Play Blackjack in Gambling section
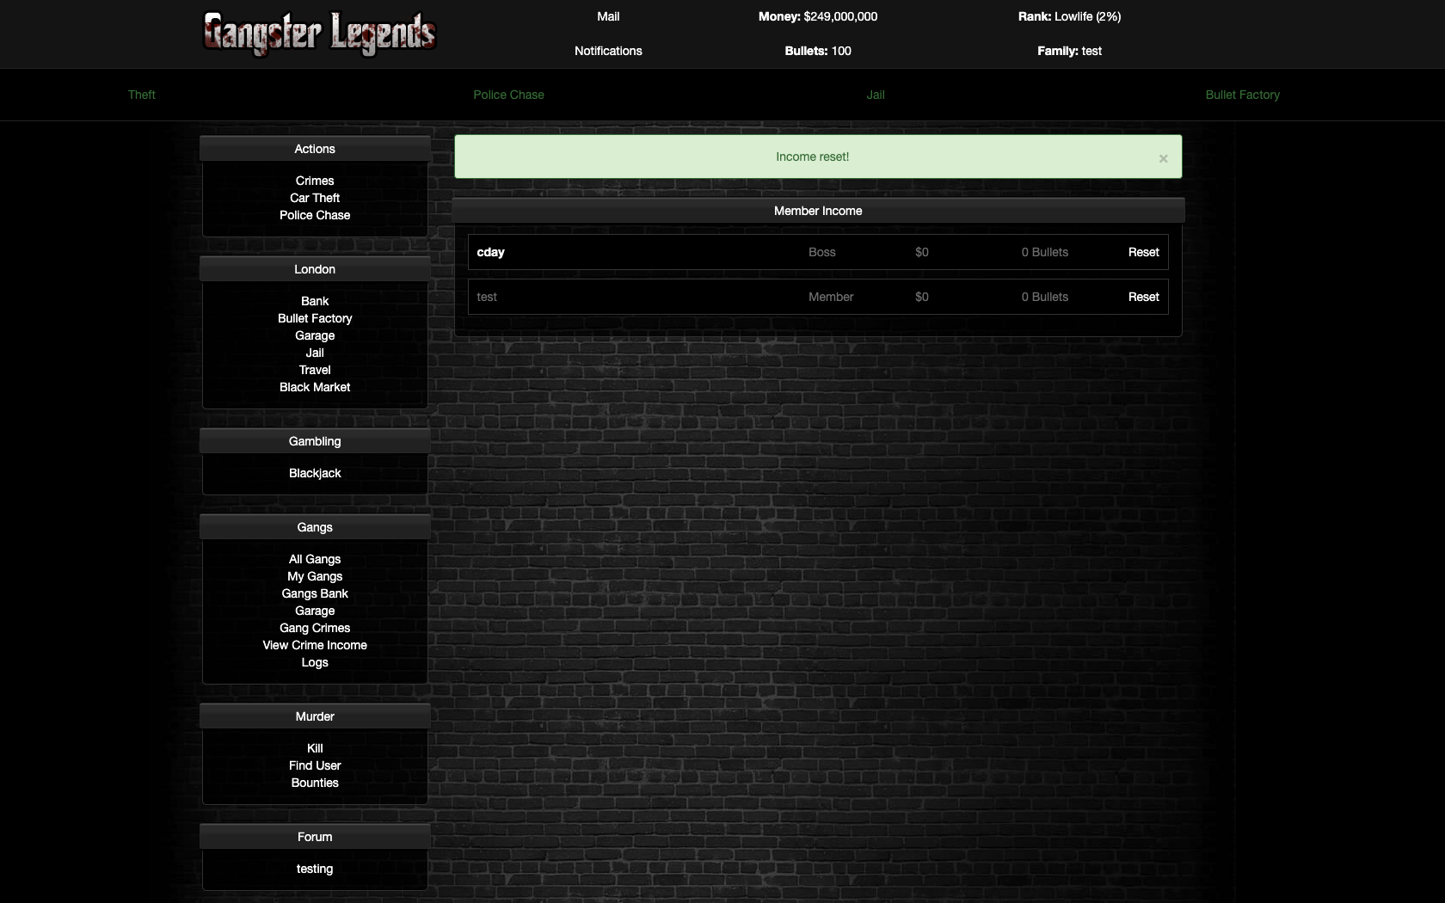 pos(315,473)
